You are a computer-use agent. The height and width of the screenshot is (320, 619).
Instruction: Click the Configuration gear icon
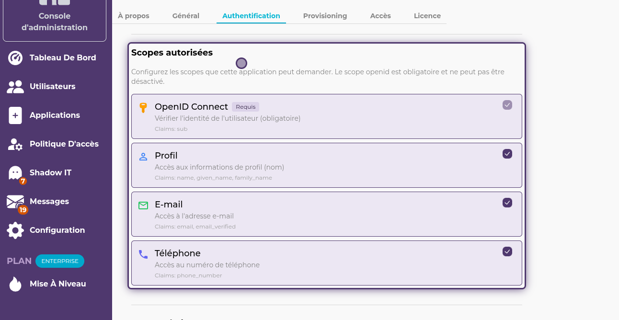[x=15, y=230]
